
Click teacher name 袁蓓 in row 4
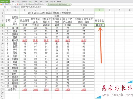click(57, 25)
